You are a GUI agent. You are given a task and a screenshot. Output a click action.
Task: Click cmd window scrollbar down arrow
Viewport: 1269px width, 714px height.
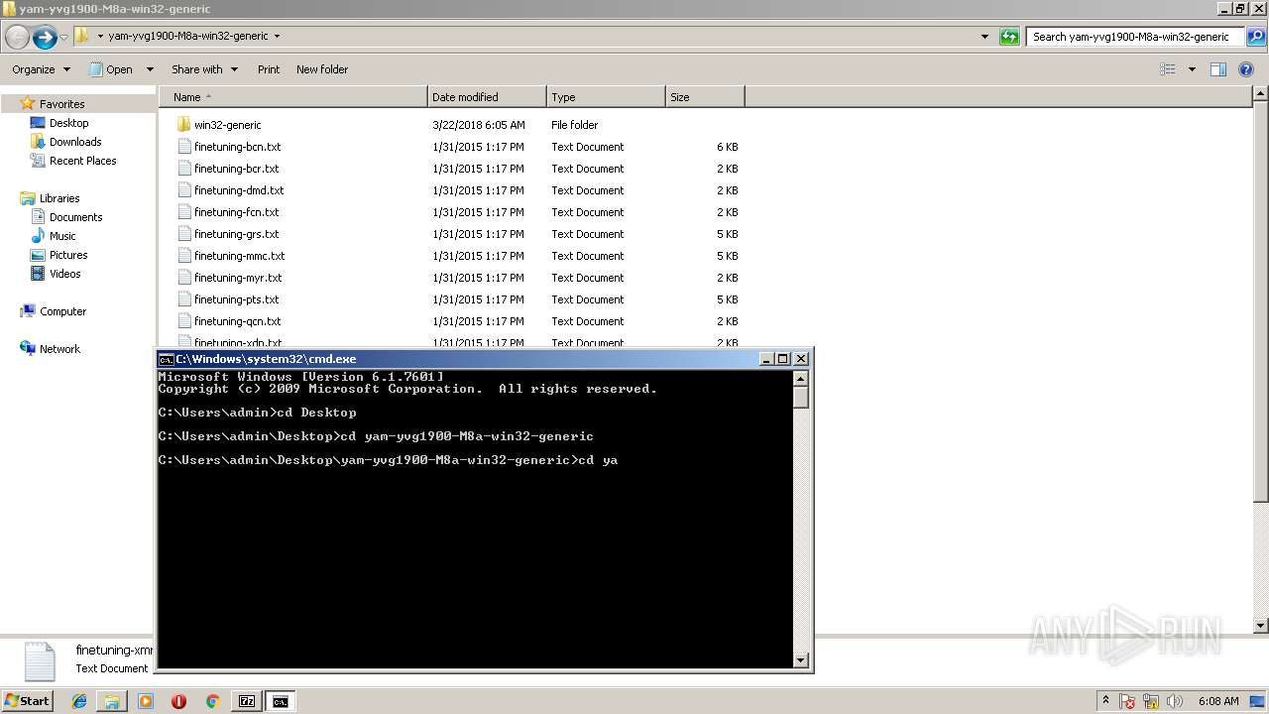[x=801, y=659]
